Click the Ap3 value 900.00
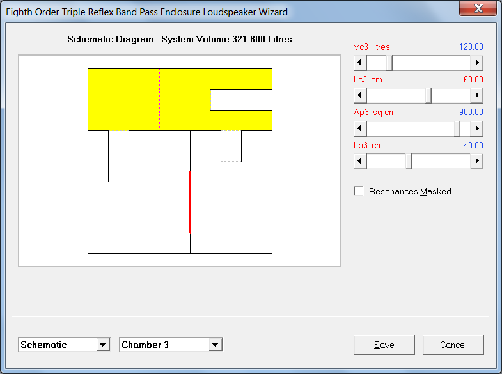This screenshot has width=502, height=374. click(x=471, y=112)
